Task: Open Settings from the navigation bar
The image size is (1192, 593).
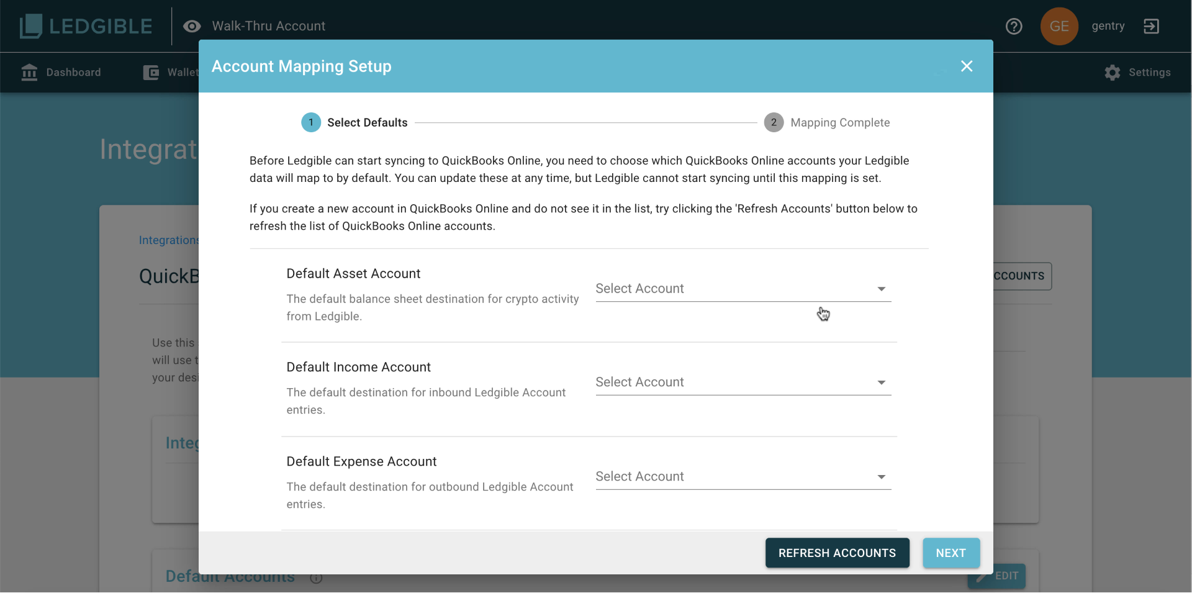Action: click(1137, 73)
